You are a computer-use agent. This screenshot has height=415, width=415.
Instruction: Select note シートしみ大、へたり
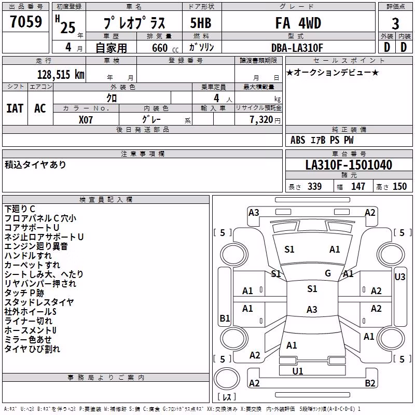click(44, 274)
